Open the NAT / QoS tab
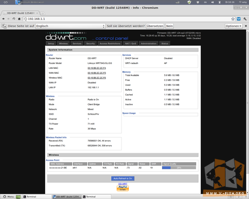249x199 pixels. point(130,44)
